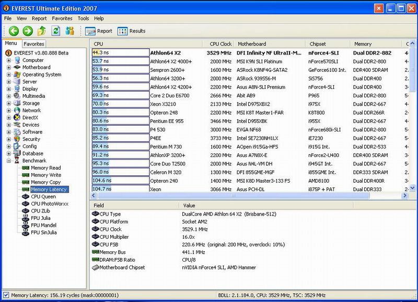
Task: Select the Computer tree icon
Action: click(x=17, y=60)
